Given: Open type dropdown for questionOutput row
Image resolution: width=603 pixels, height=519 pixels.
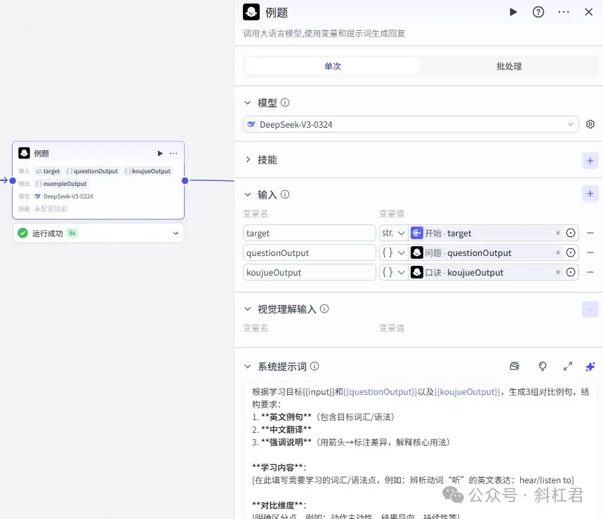Looking at the screenshot, I should pyautogui.click(x=393, y=252).
